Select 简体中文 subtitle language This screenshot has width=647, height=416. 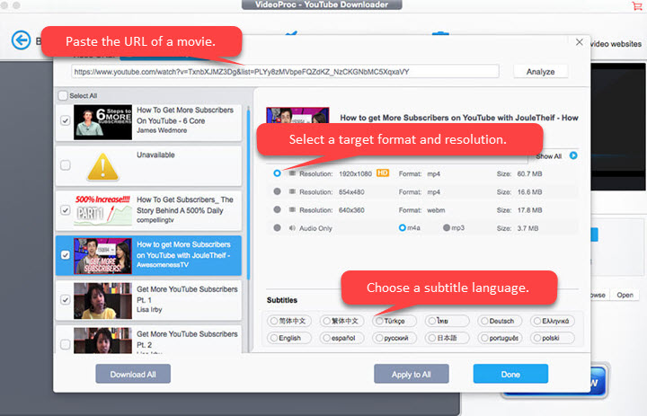tap(288, 321)
